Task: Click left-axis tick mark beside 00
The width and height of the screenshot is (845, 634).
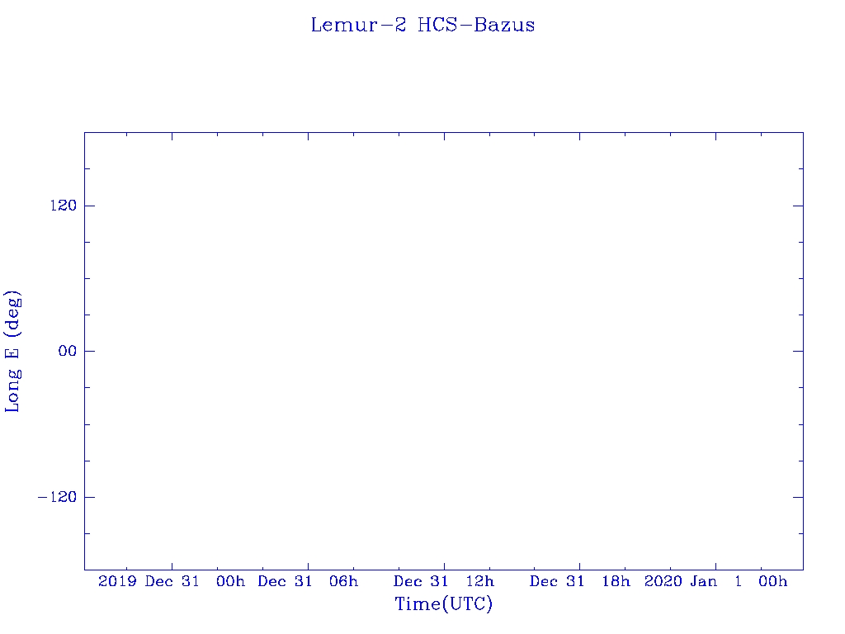Action: coord(89,351)
